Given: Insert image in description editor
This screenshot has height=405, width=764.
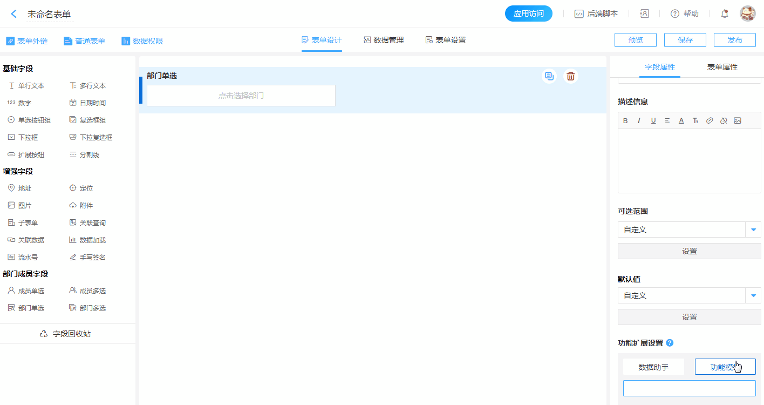Looking at the screenshot, I should 738,121.
